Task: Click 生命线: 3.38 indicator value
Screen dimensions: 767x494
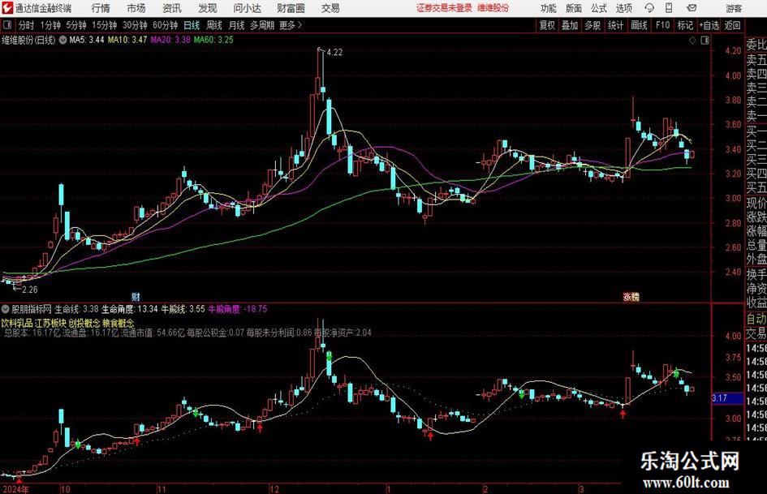Action: [x=76, y=309]
